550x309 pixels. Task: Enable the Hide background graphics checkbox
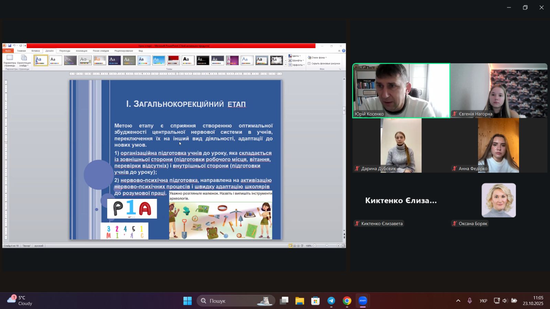click(x=309, y=64)
